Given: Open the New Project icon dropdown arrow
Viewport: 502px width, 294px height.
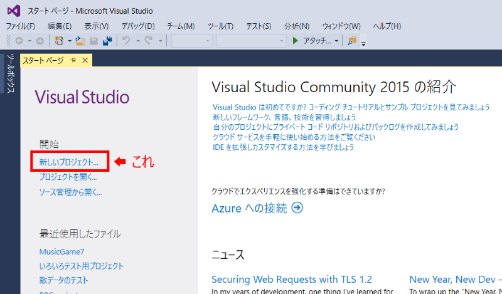Looking at the screenshot, I should (x=70, y=41).
